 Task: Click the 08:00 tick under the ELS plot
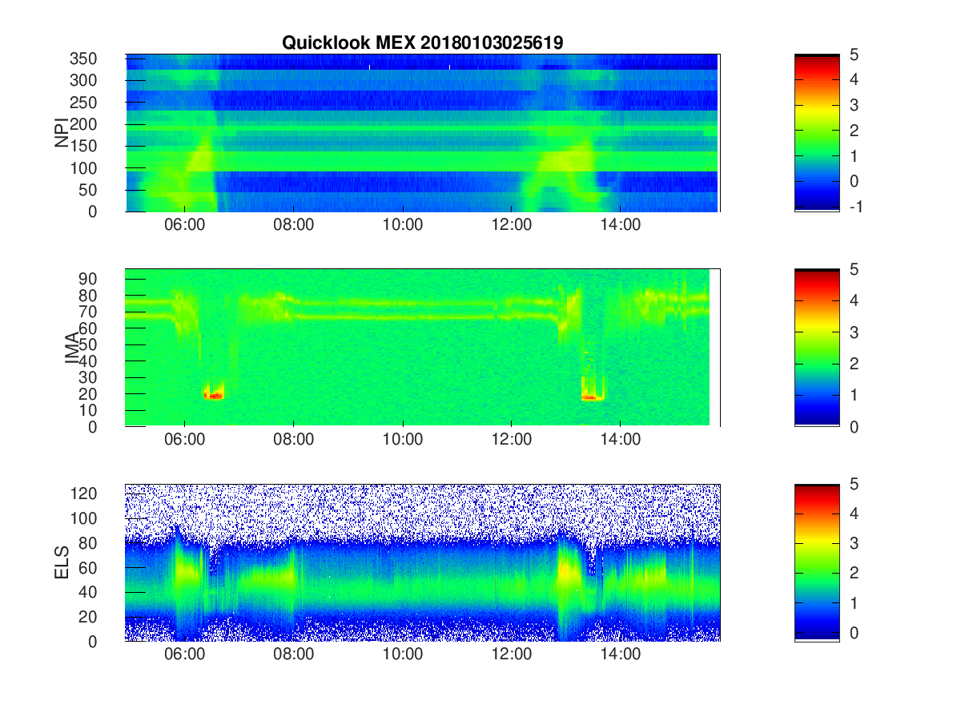coord(293,655)
